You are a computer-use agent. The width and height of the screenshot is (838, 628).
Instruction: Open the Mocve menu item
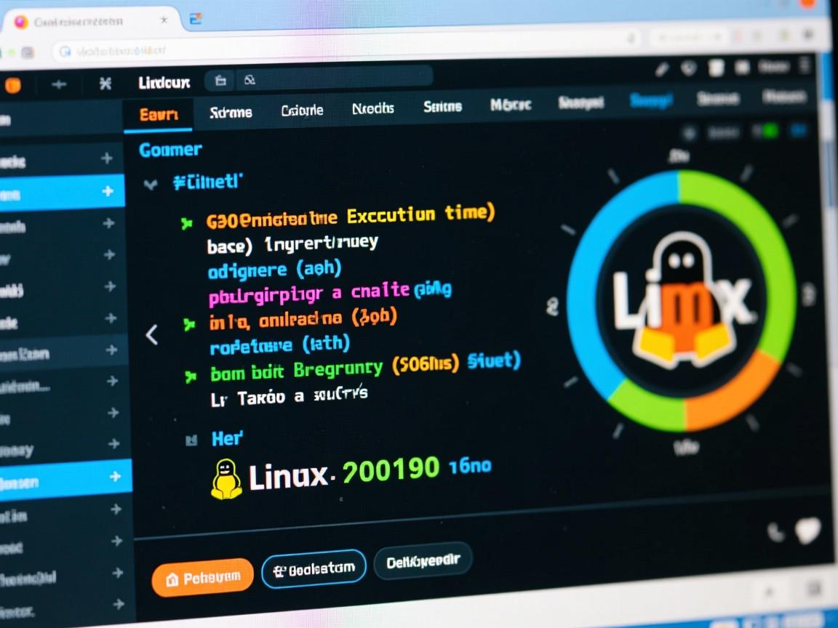point(510,104)
